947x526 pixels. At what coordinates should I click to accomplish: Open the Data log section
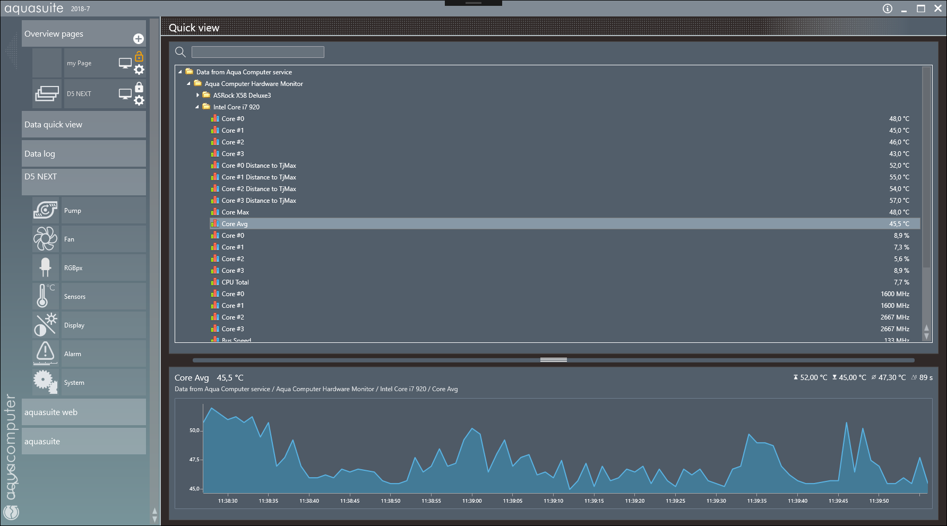84,153
